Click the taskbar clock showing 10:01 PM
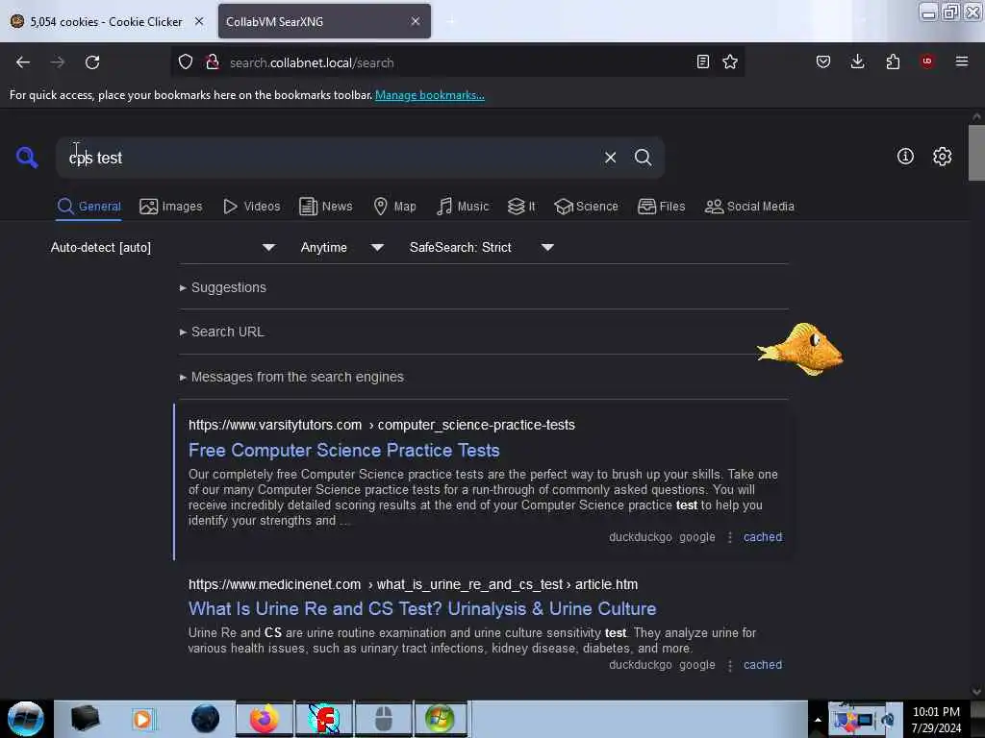Screen dimensions: 985x738 pos(936,719)
